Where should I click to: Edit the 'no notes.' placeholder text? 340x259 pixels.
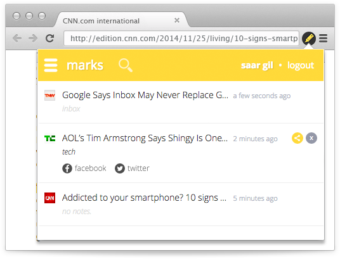click(x=77, y=211)
